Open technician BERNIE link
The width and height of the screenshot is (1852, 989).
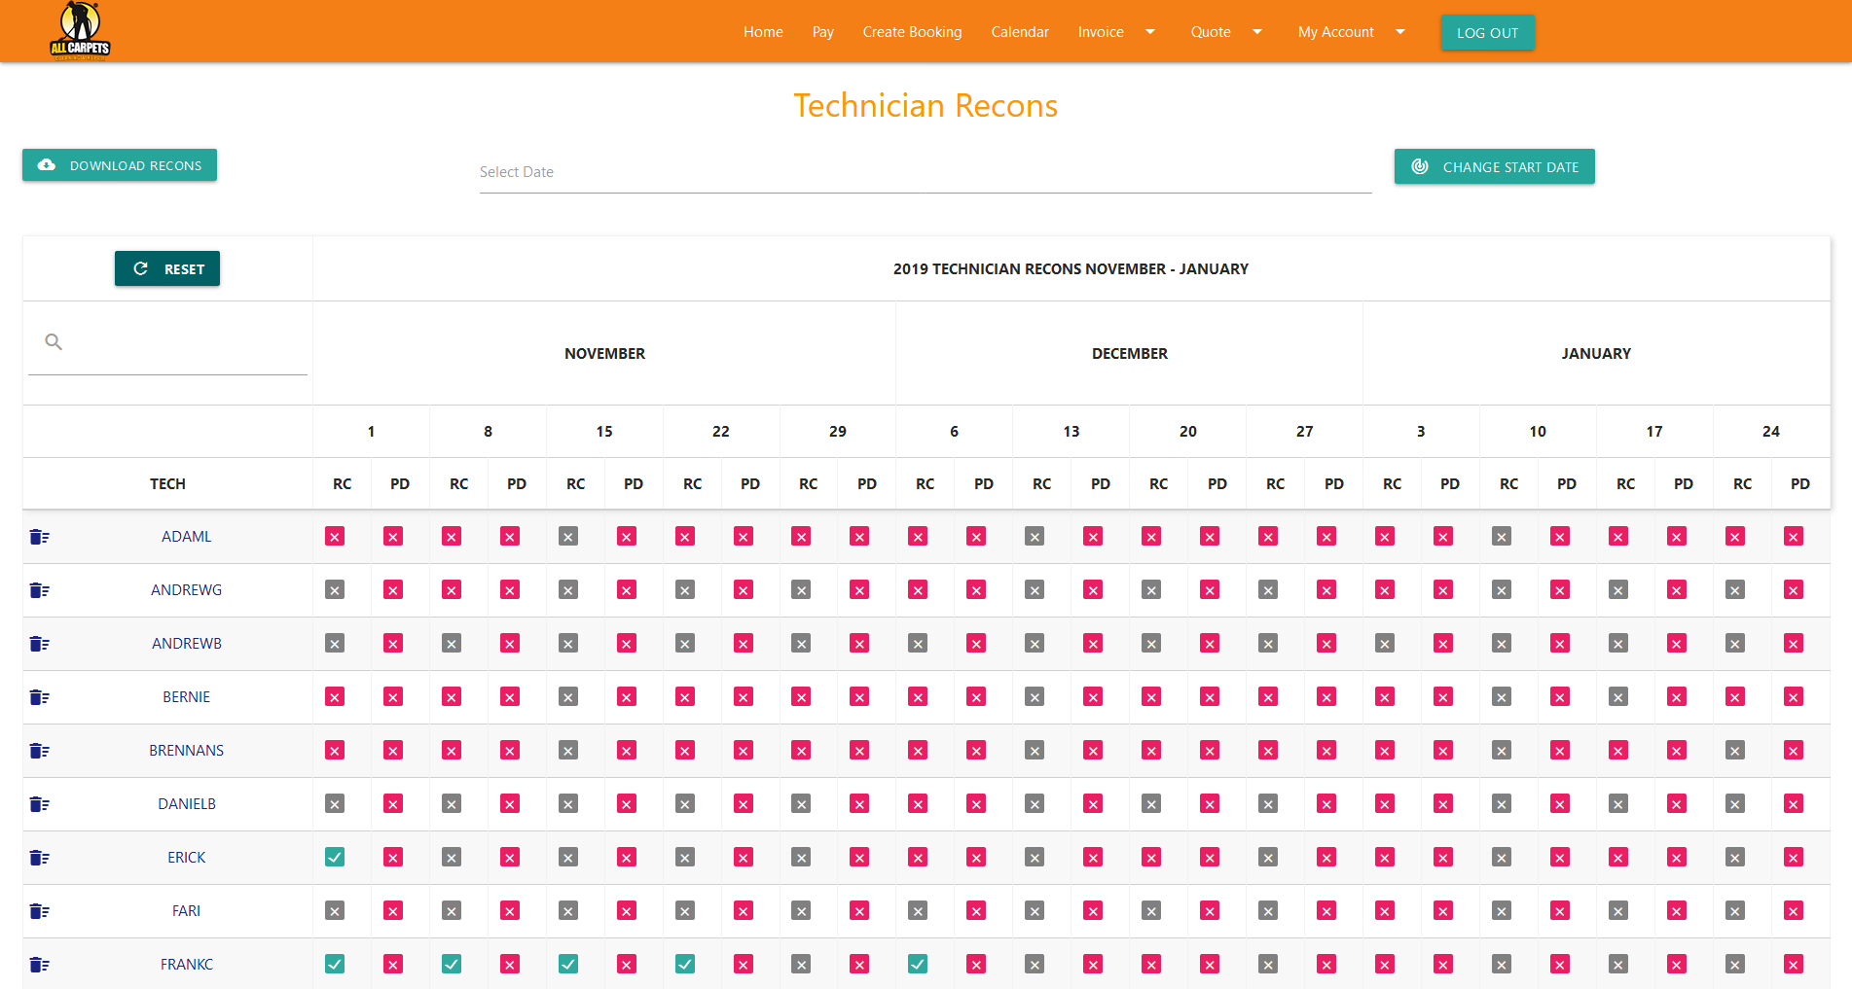(x=186, y=697)
